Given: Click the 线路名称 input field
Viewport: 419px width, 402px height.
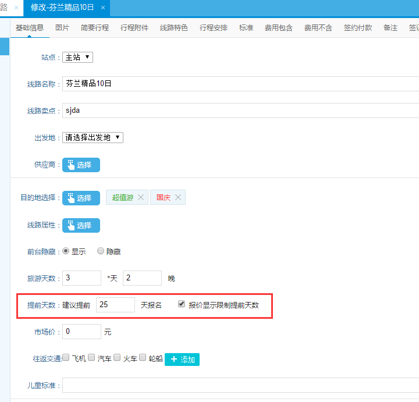Looking at the screenshot, I should [240, 84].
